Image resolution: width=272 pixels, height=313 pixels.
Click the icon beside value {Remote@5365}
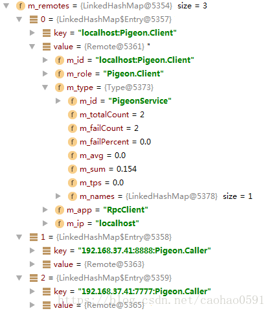coord(47,305)
